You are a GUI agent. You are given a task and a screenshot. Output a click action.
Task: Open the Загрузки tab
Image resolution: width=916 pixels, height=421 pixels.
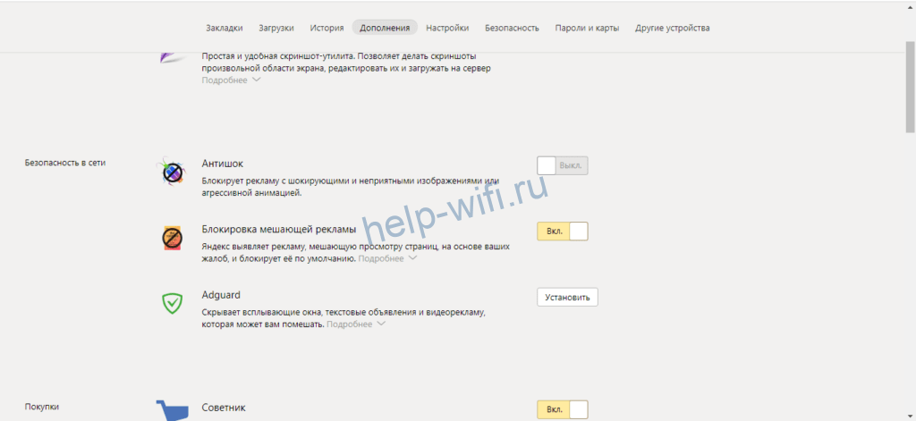click(276, 28)
